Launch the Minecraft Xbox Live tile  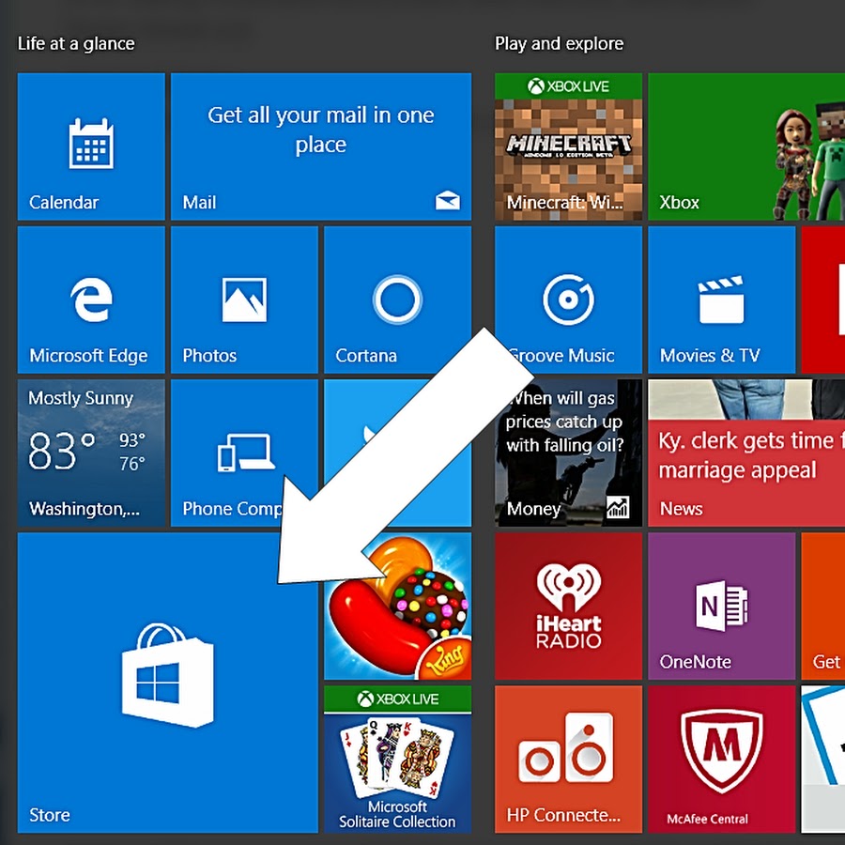pyautogui.click(x=569, y=146)
